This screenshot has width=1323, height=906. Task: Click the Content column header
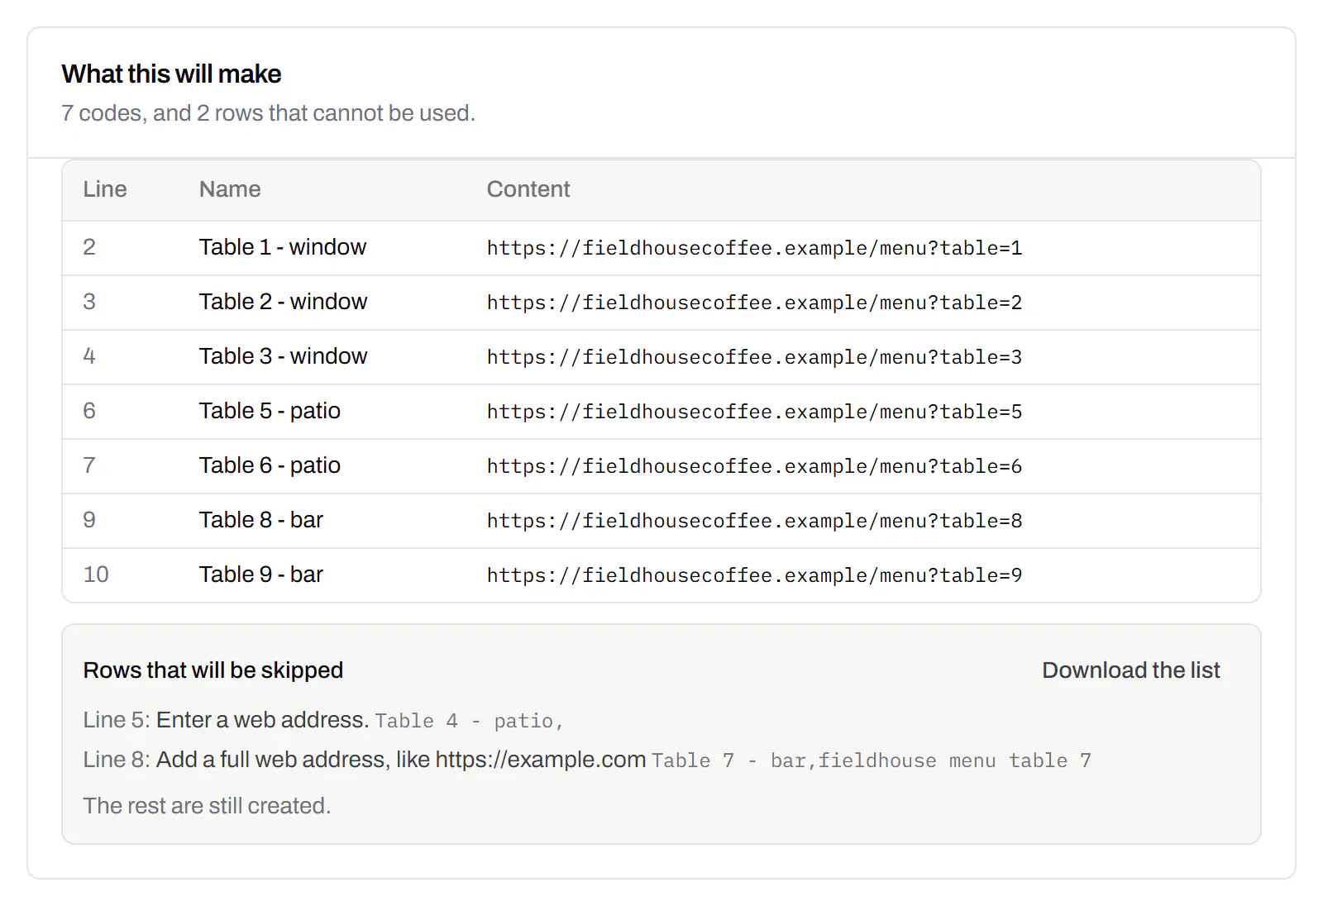point(528,189)
